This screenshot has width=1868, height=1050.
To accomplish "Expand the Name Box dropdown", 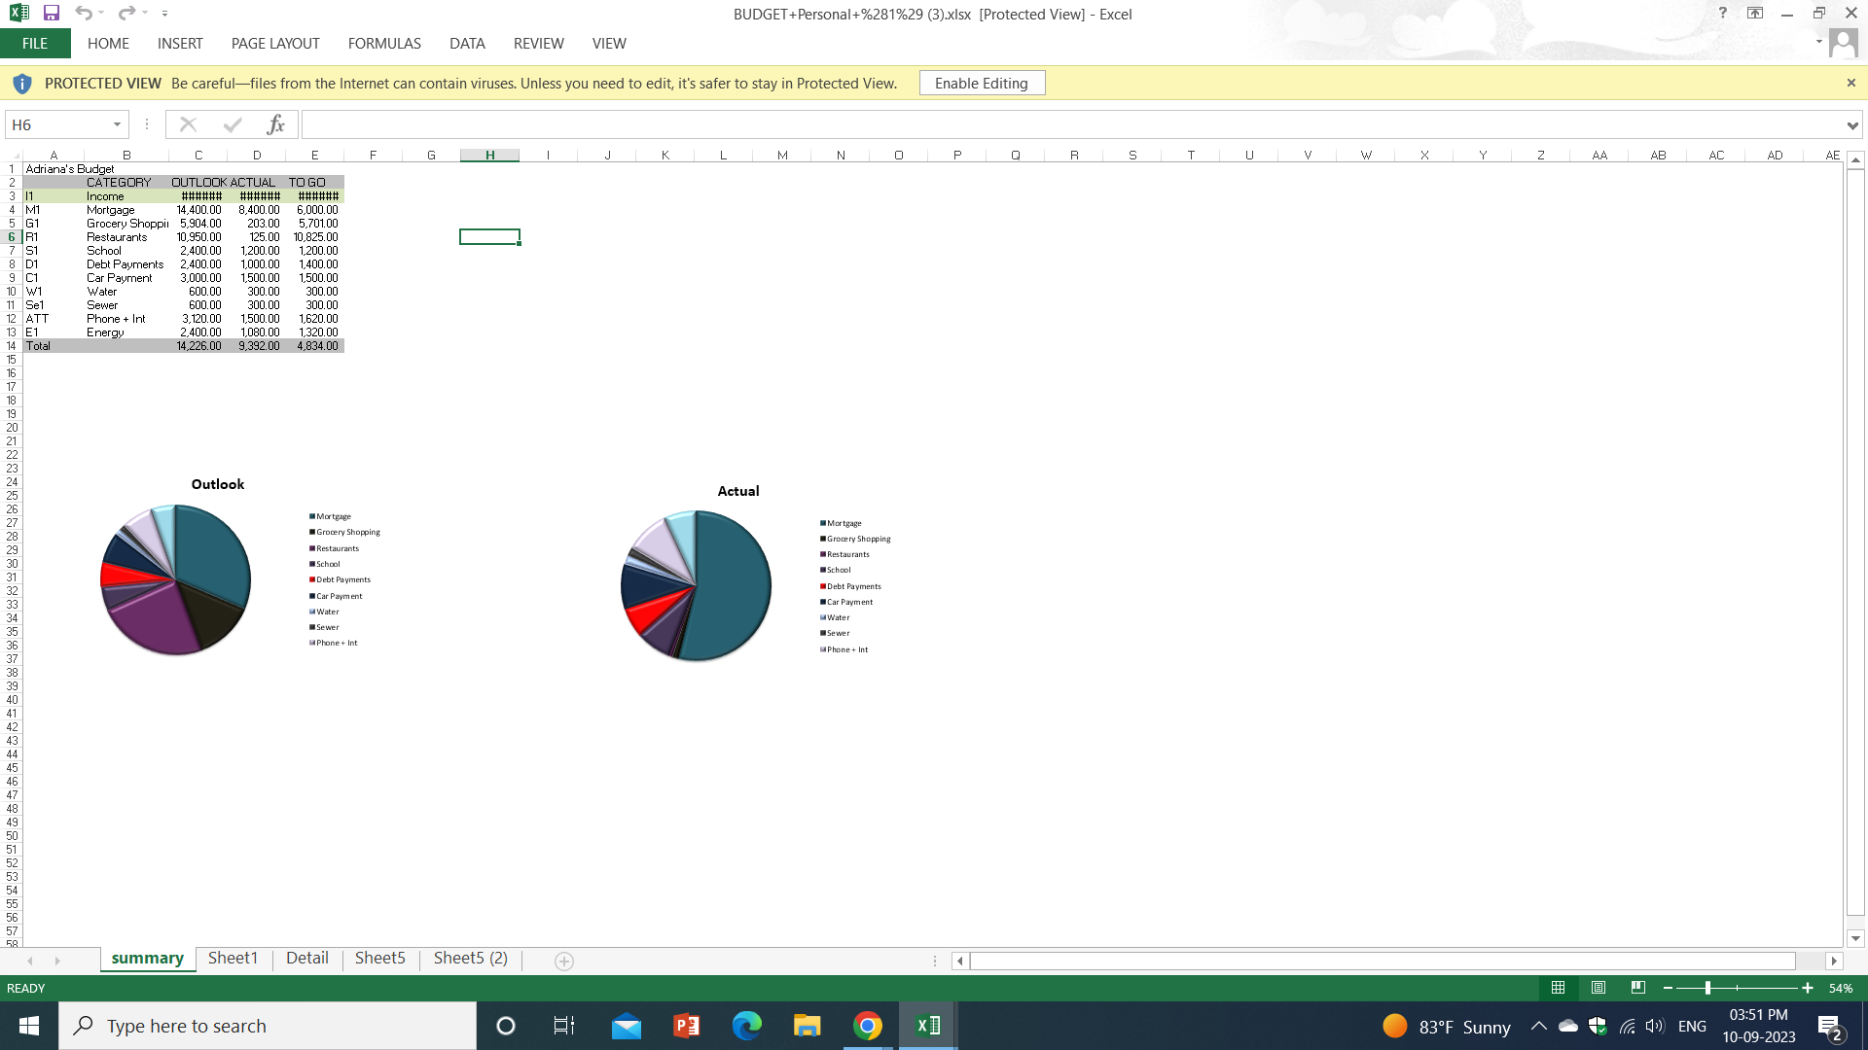I will point(117,124).
